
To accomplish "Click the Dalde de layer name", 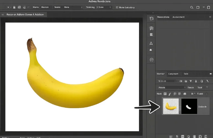I will click(x=202, y=107).
